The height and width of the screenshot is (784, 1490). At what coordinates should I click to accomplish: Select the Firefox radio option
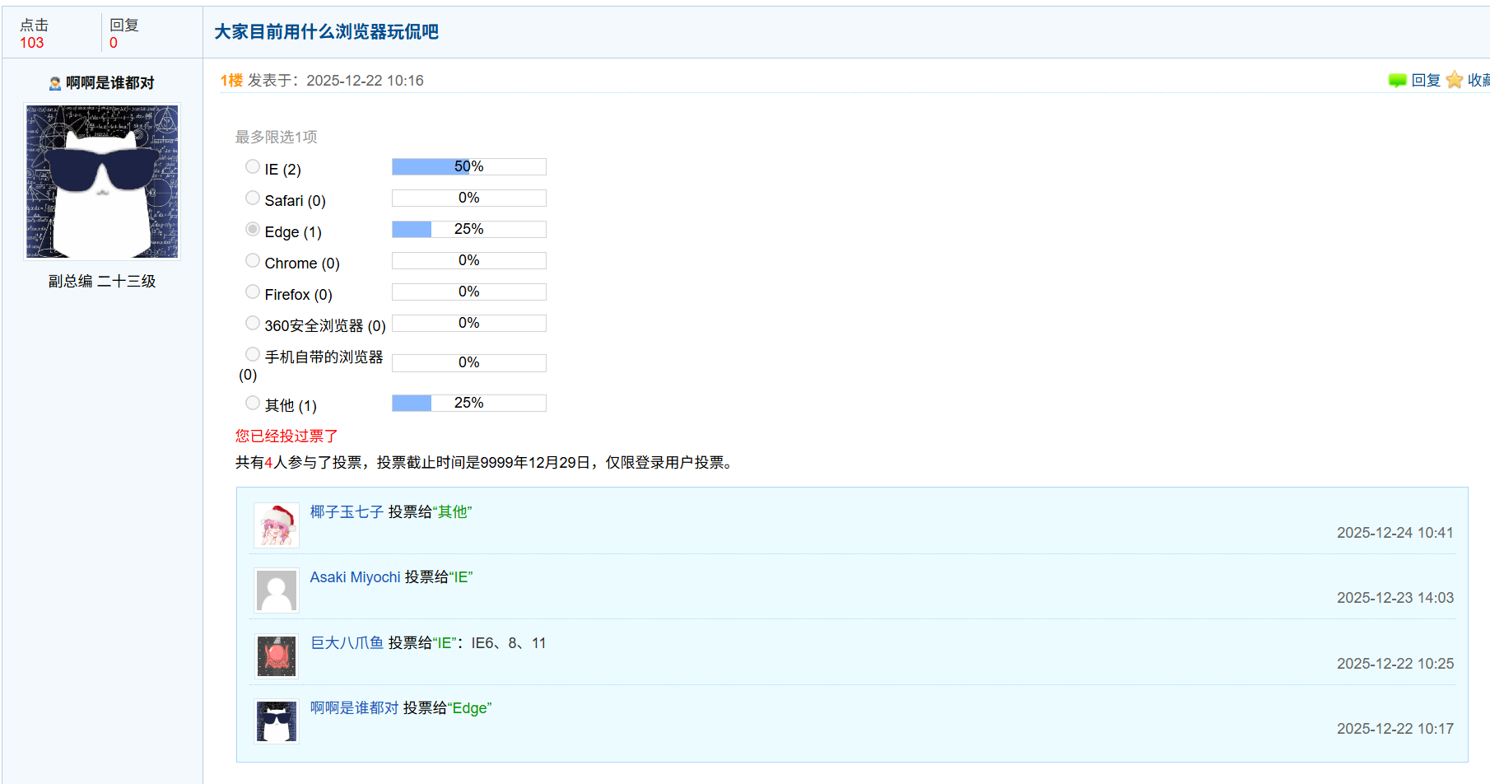point(253,292)
